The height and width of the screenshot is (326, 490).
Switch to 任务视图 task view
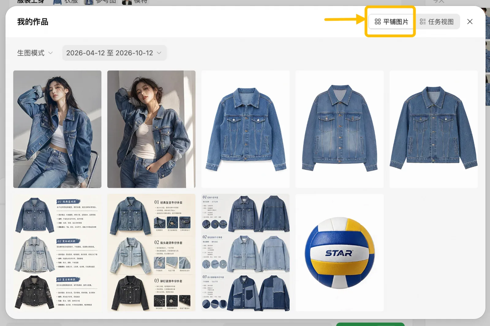pyautogui.click(x=437, y=22)
